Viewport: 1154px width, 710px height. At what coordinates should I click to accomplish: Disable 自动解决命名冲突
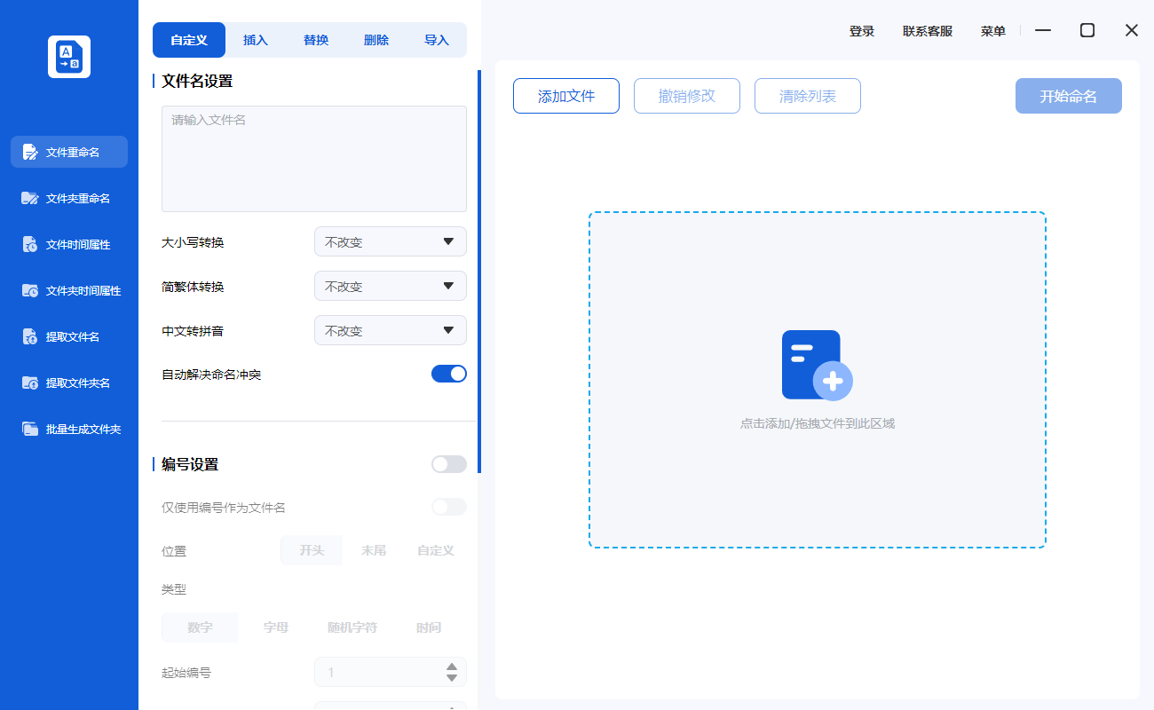(x=448, y=373)
